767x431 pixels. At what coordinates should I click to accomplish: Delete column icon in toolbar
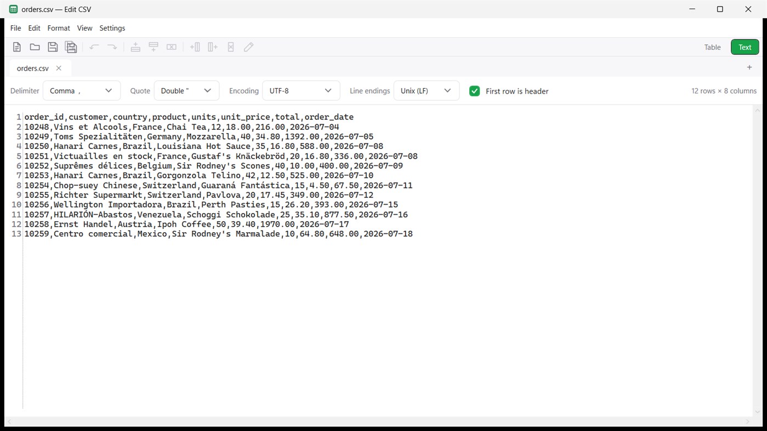(231, 47)
